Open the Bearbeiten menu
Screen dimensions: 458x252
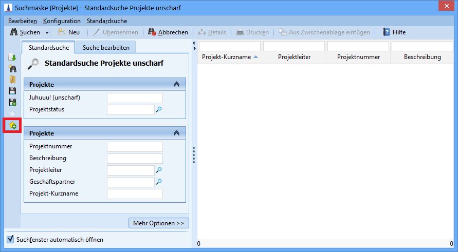coord(22,21)
